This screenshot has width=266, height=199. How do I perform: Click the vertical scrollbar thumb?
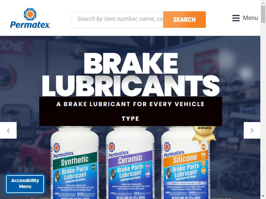(263, 14)
